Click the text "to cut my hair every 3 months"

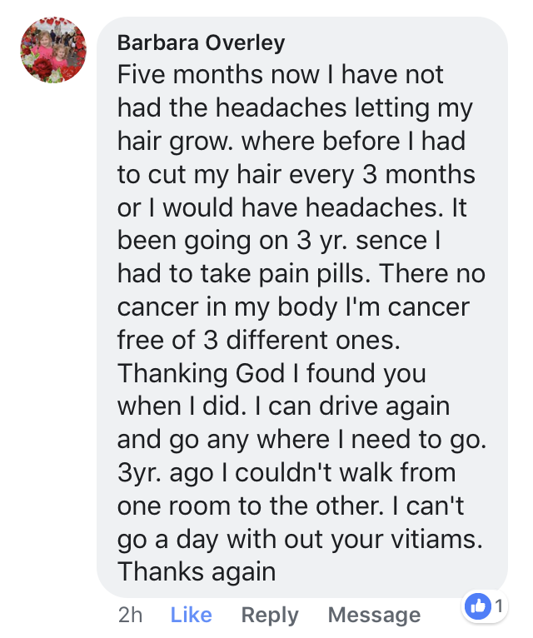[296, 175]
